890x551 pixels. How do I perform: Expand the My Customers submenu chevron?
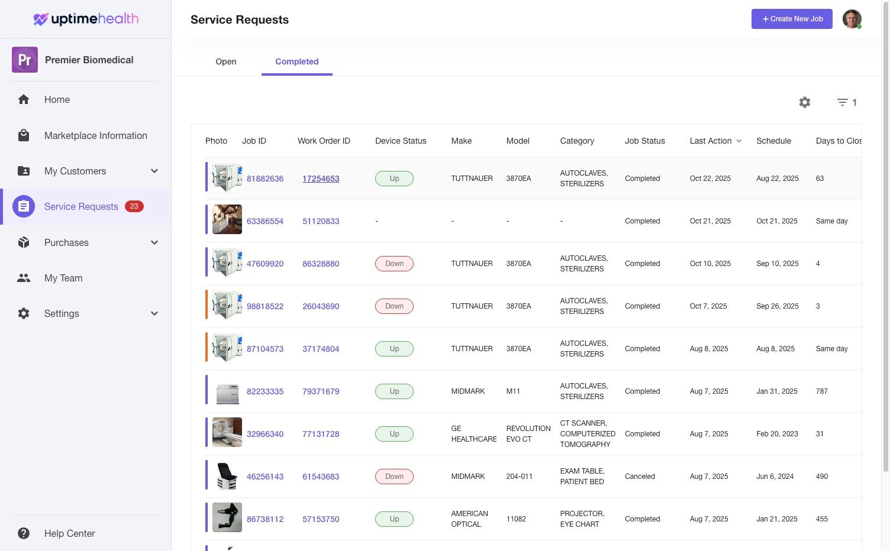click(x=154, y=171)
